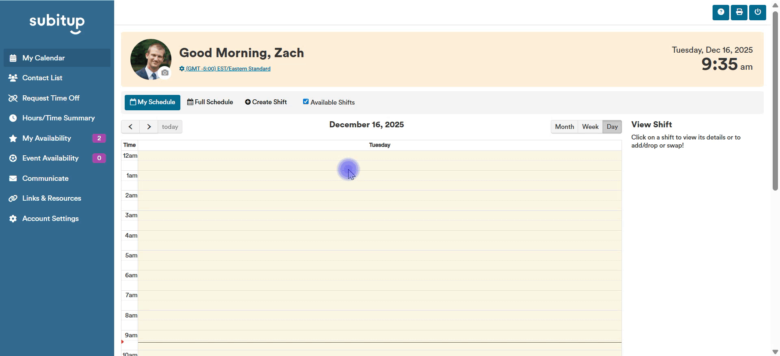Log out using the power icon
This screenshot has width=780, height=356.
click(x=757, y=12)
